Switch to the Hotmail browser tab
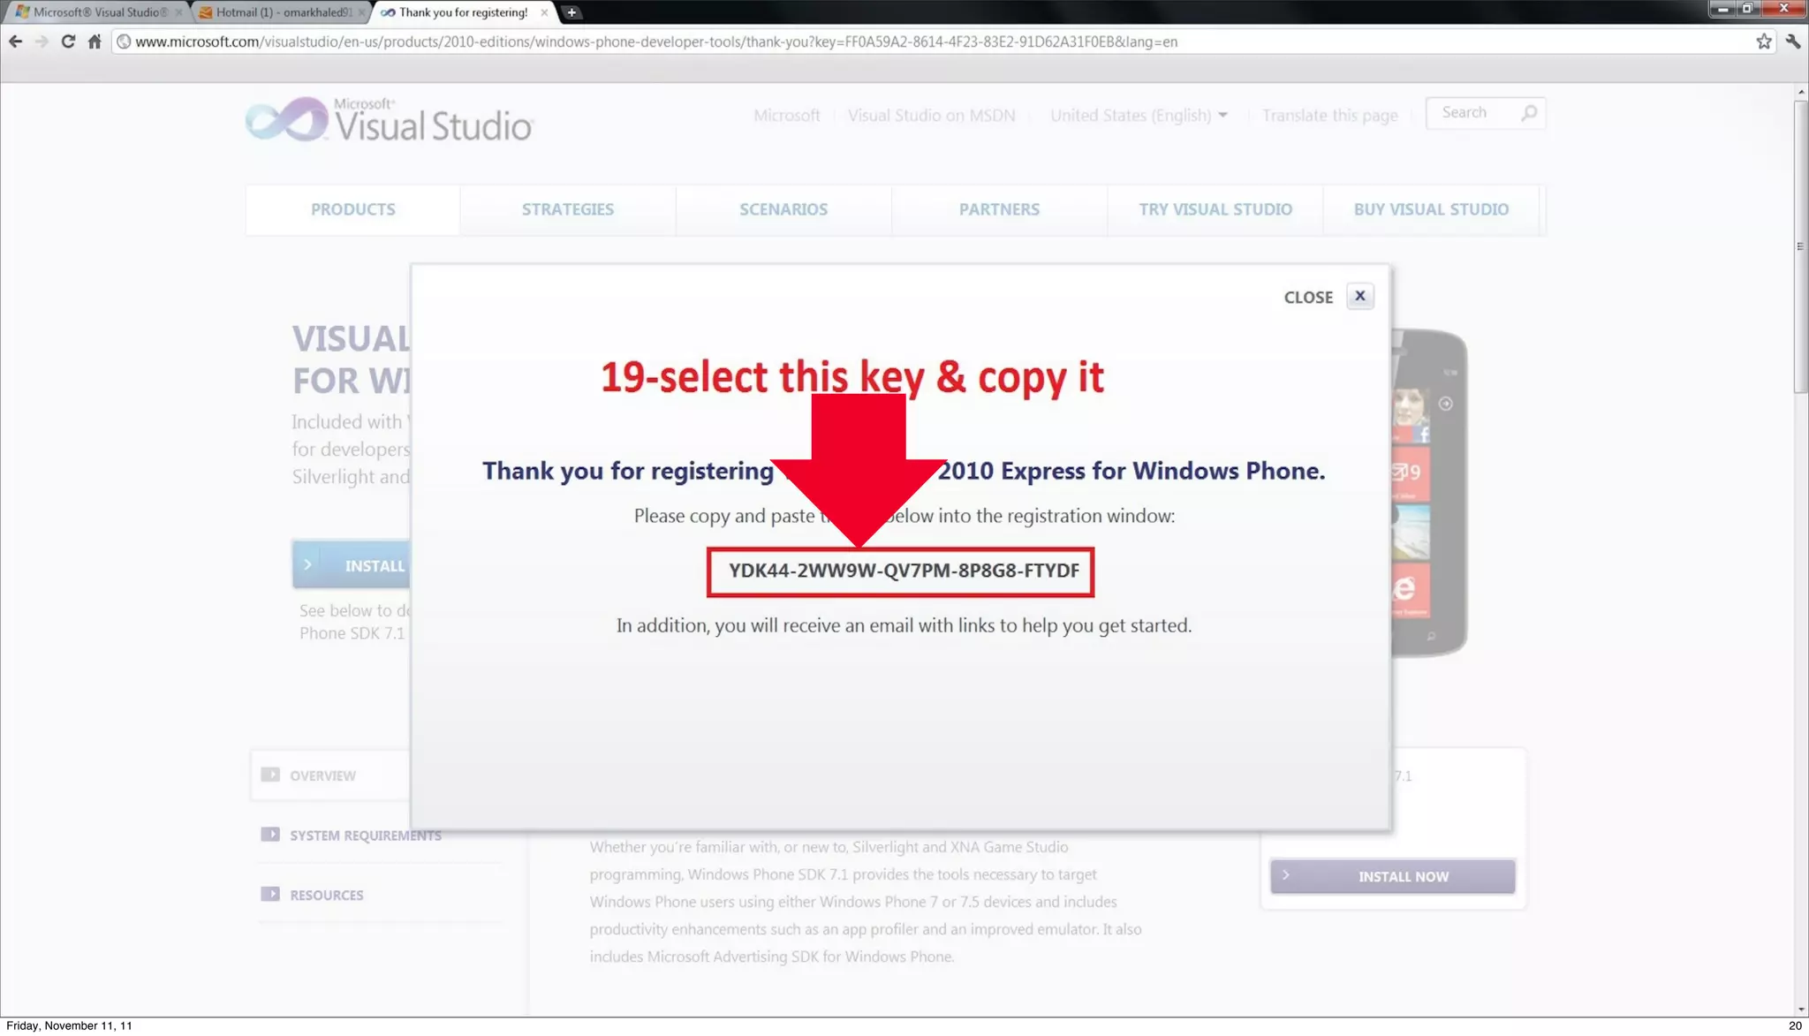The width and height of the screenshot is (1809, 1036). point(281,12)
